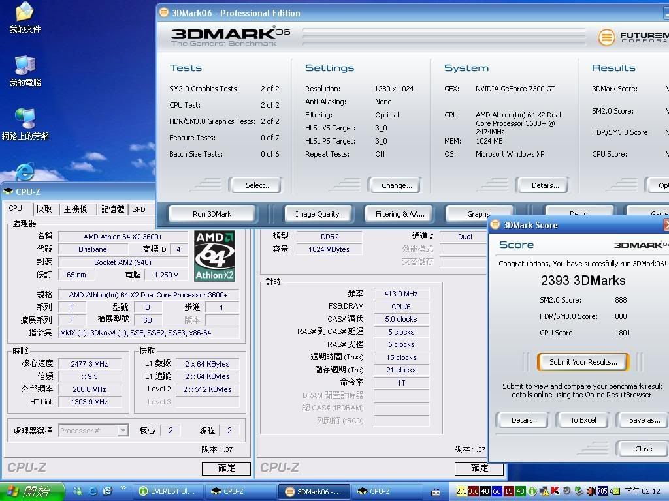The image size is (669, 501).
Task: Click the HT Link 1303.9 MHz value
Action: (x=90, y=402)
